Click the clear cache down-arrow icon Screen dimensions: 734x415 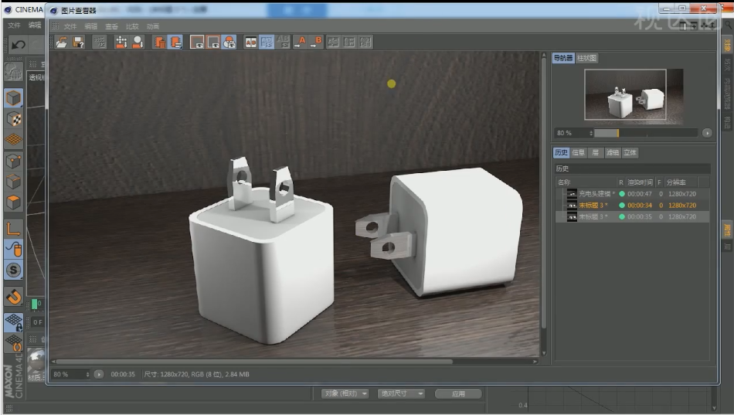click(x=121, y=43)
